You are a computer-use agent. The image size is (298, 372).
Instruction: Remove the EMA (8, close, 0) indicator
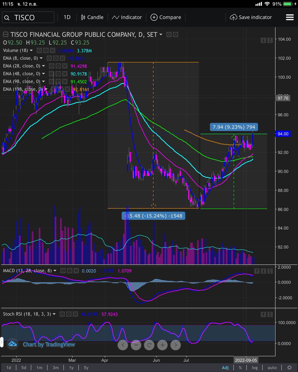pyautogui.click(x=62, y=58)
